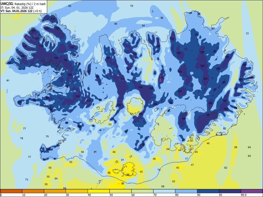263x197 pixels.
Task: Click the map humidity value "84"
Action: pyautogui.click(x=143, y=26)
